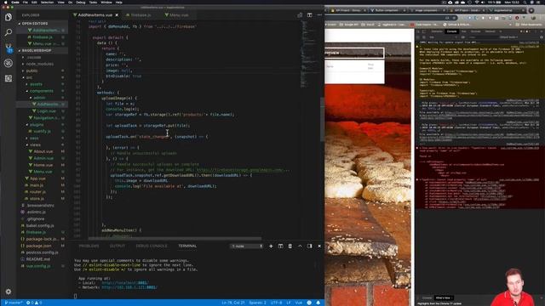Open the Debug view in activity bar
Image resolution: width=545 pixels, height=306 pixels.
(9, 63)
